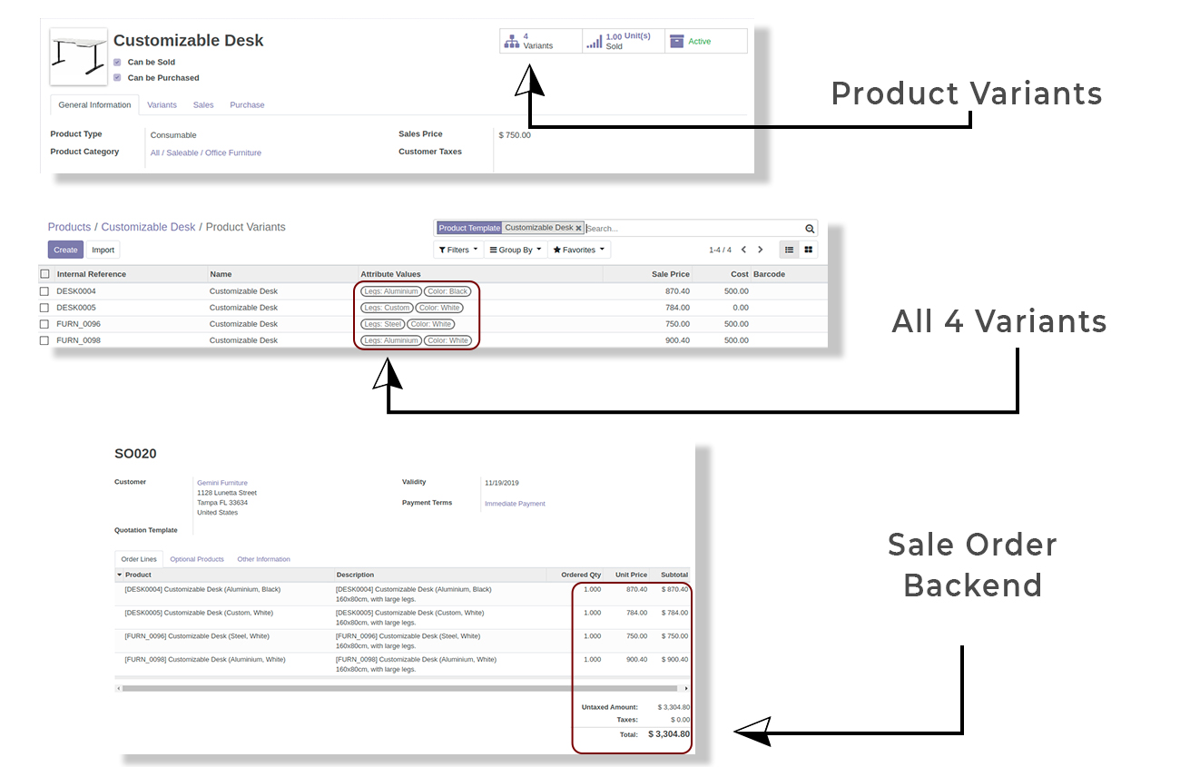This screenshot has width=1180, height=767.
Task: Switch to the Variants tab
Action: click(x=162, y=105)
